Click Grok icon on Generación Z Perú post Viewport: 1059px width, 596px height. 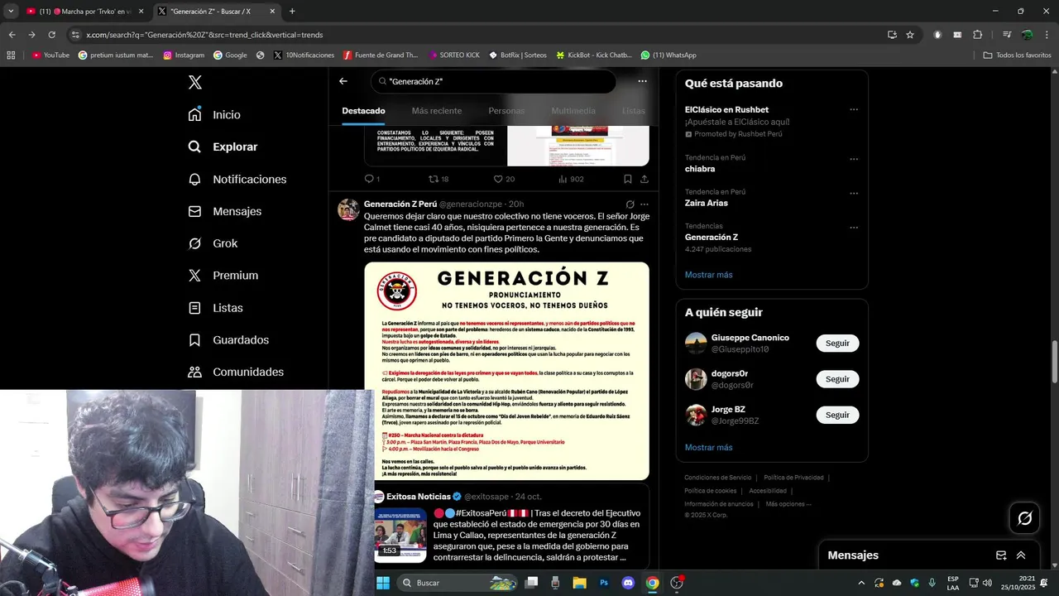pyautogui.click(x=630, y=204)
